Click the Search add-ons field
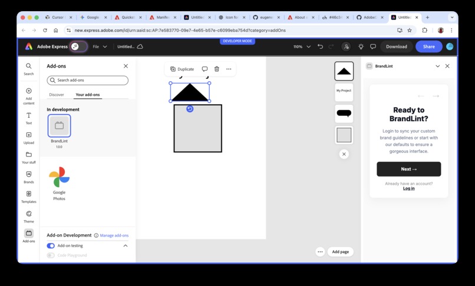475x286 pixels. pos(88,80)
